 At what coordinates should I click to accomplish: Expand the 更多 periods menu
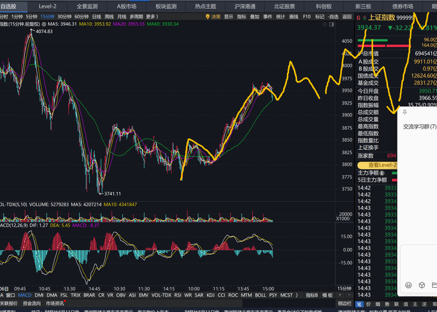tap(152, 17)
